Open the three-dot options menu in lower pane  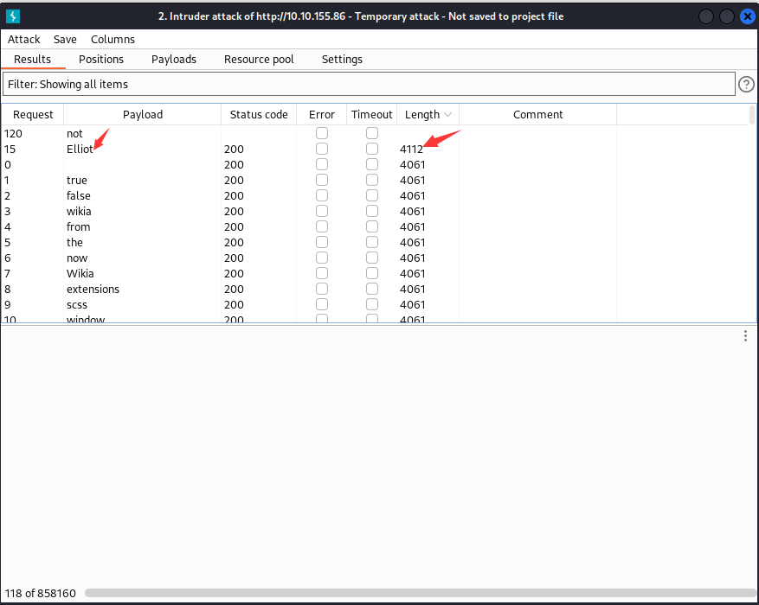point(745,336)
